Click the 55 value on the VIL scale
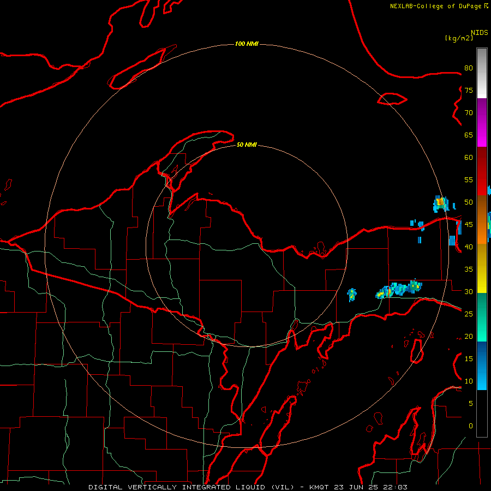 click(x=469, y=180)
